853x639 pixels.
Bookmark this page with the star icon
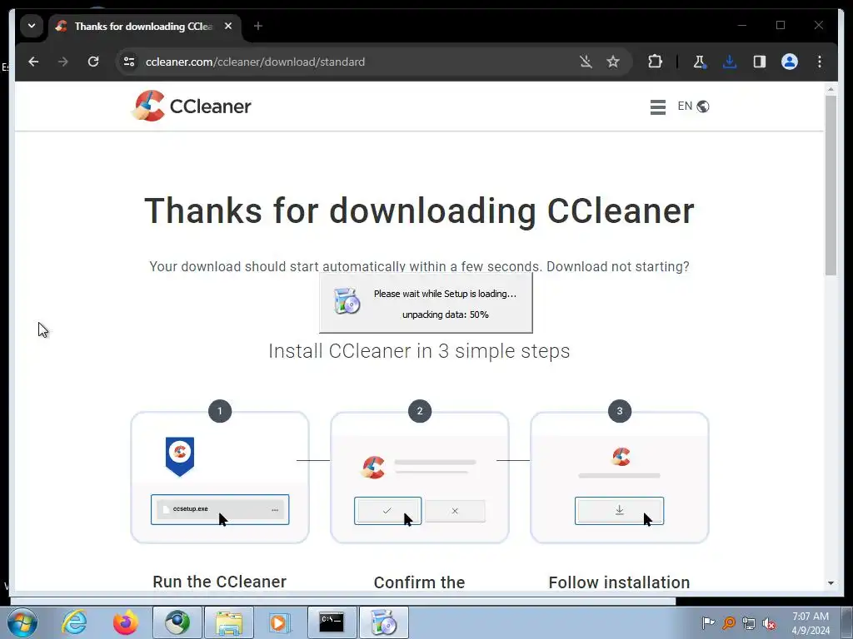pos(613,62)
